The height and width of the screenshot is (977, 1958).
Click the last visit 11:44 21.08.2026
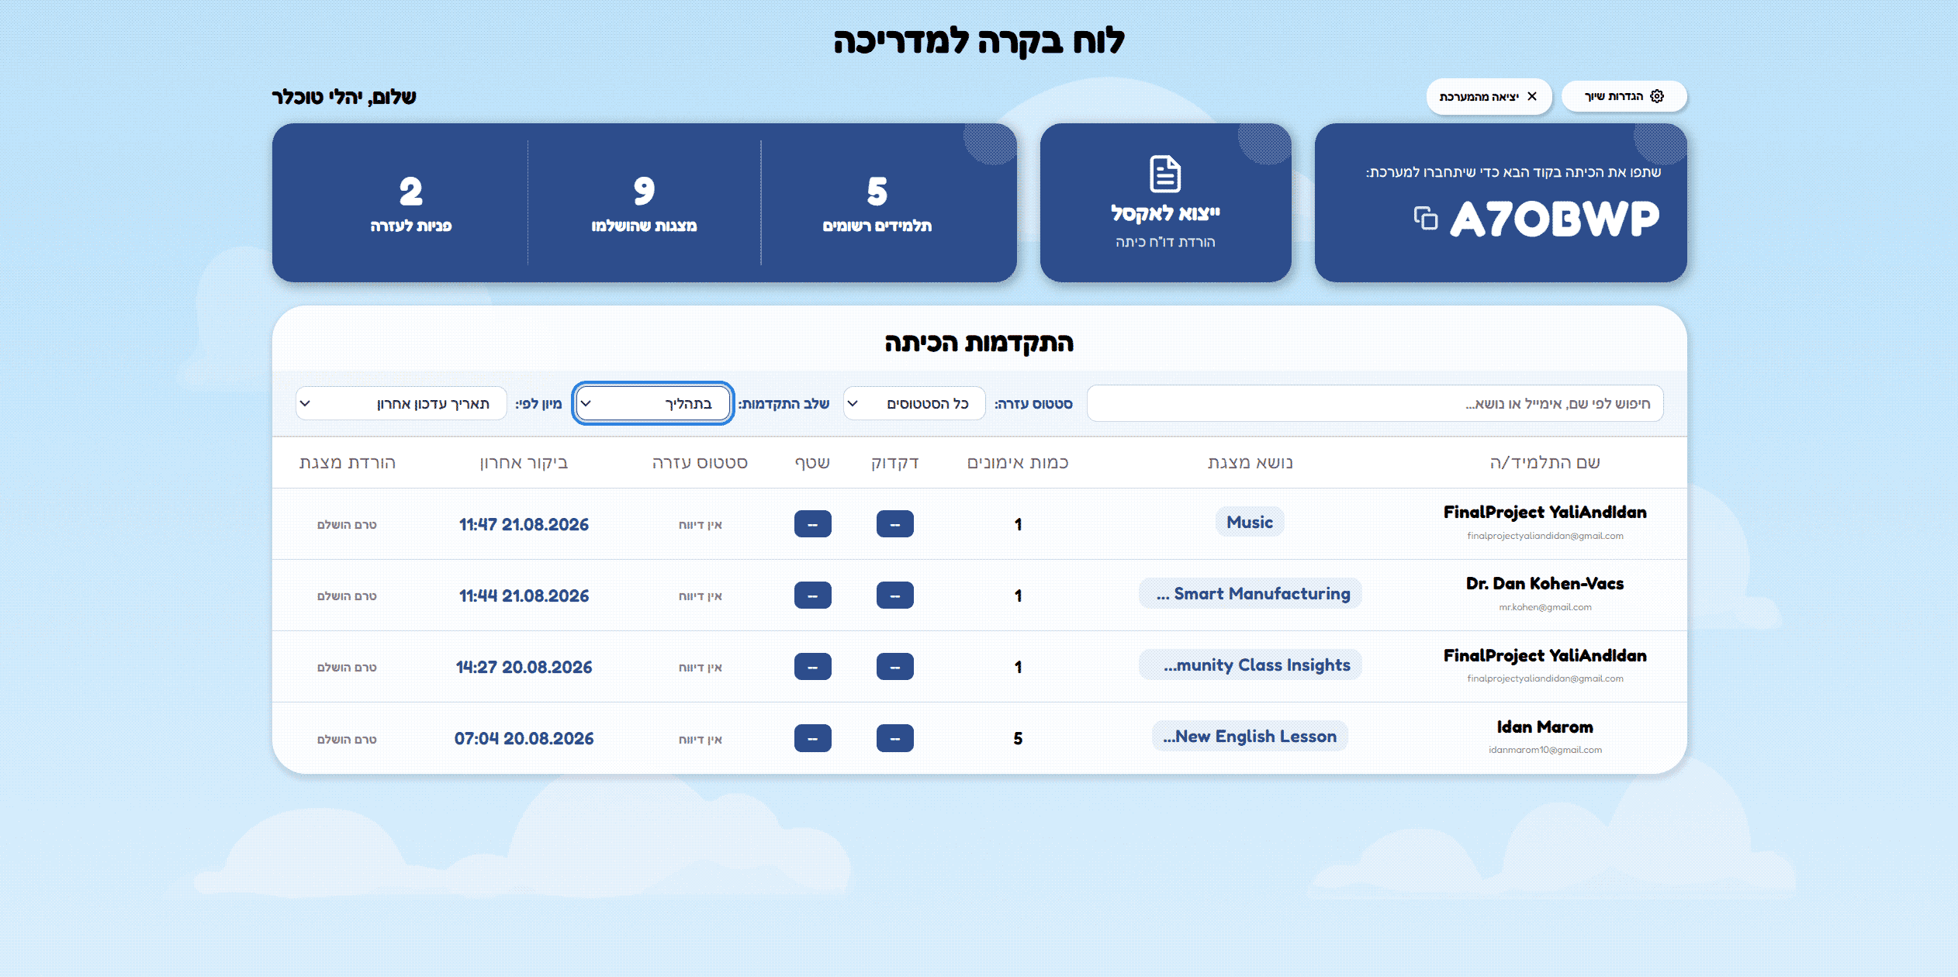524,596
